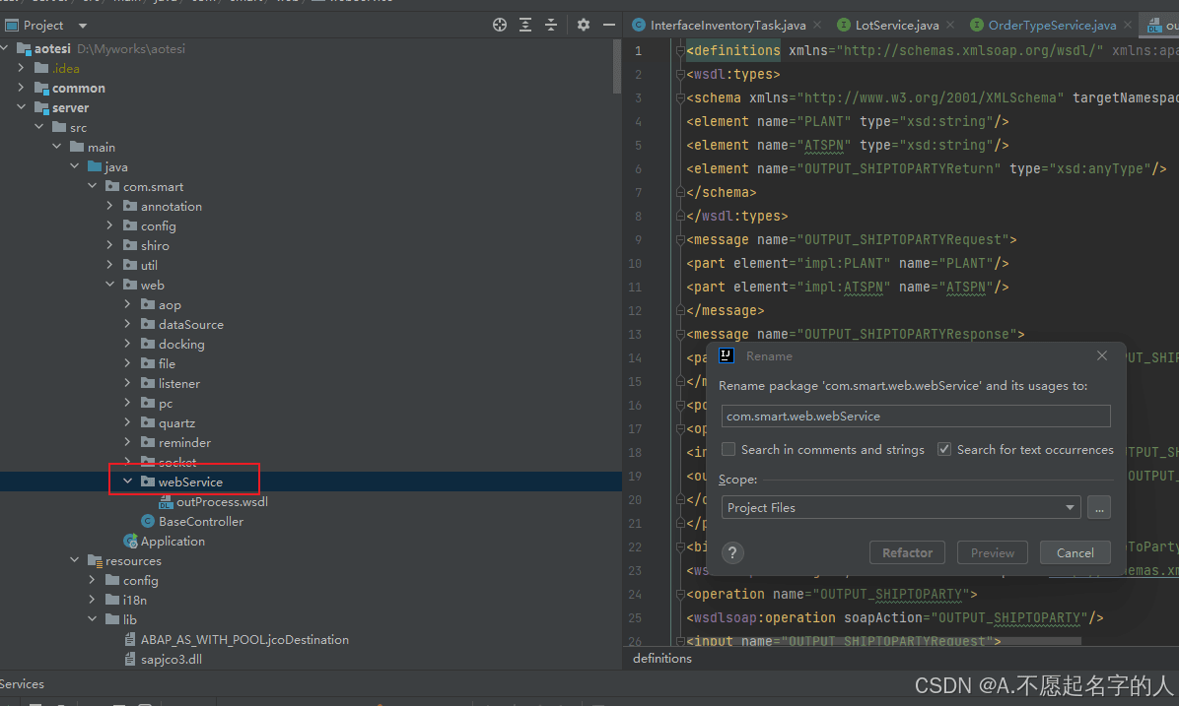Click Cancel in the Rename dialog
This screenshot has height=706, width=1179.
pyautogui.click(x=1075, y=552)
